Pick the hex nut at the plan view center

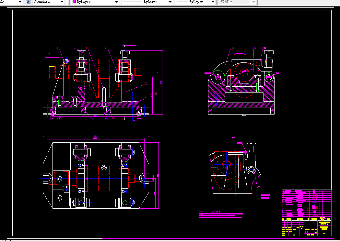click(104, 168)
